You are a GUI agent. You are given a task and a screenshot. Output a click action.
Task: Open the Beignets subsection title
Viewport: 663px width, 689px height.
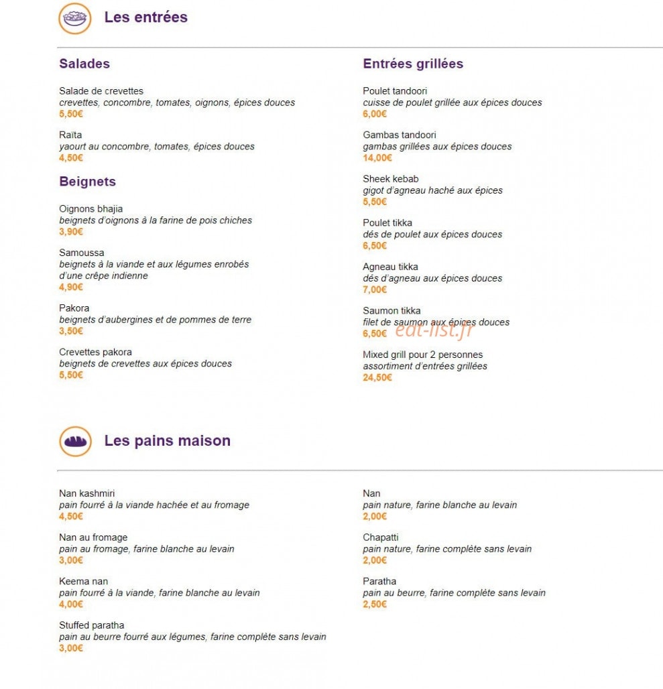point(87,181)
